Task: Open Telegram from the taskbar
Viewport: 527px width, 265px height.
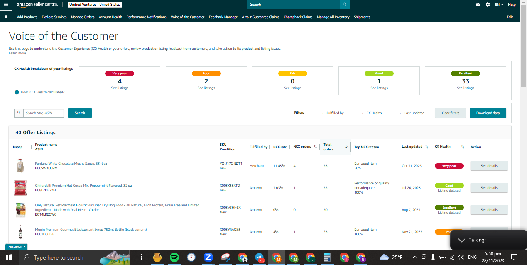Action: [259, 257]
